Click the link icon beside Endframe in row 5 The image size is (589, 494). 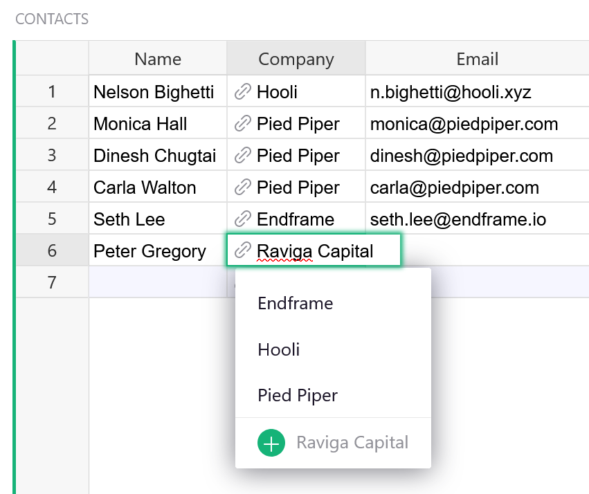click(242, 219)
